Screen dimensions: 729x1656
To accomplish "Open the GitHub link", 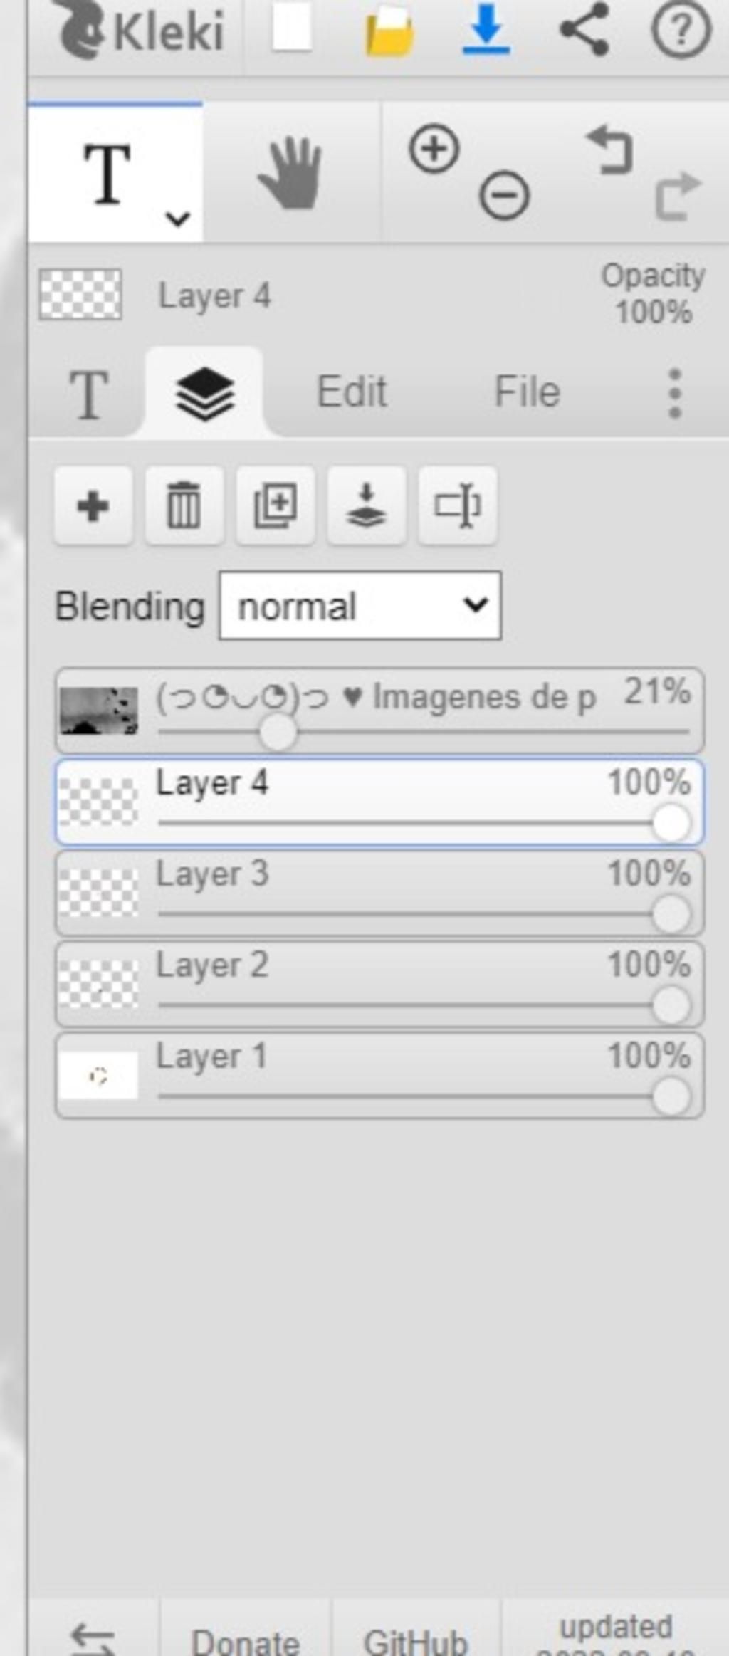I will coord(416,1641).
